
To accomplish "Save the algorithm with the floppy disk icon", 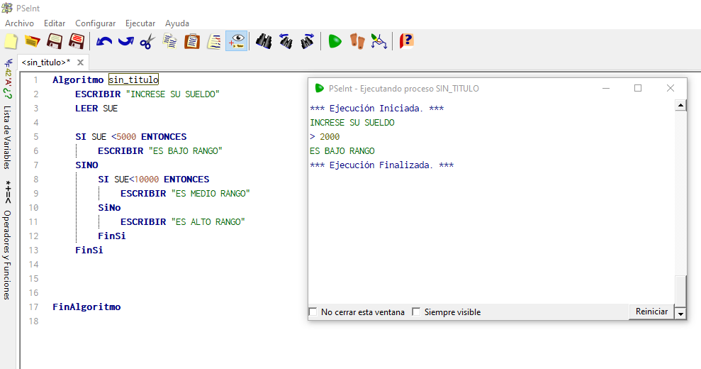I will [55, 42].
